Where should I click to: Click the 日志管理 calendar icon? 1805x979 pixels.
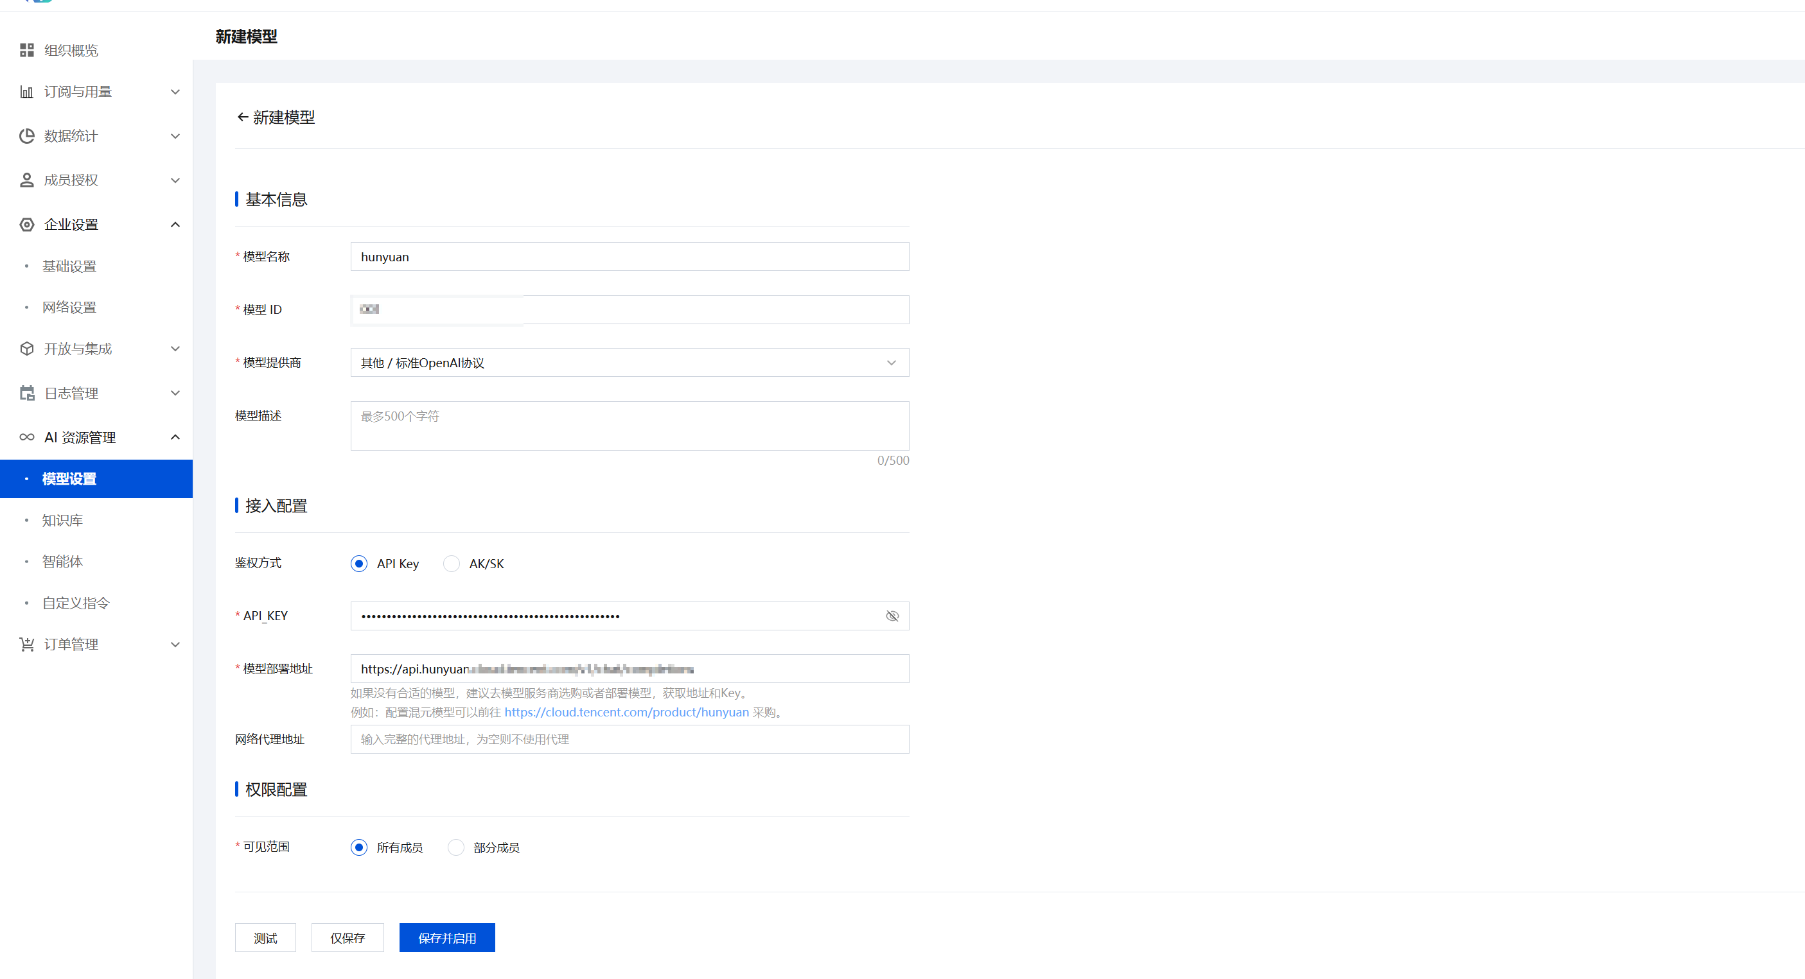[26, 393]
